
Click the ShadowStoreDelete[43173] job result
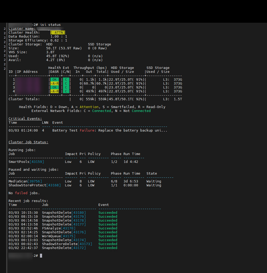click(x=67, y=244)
